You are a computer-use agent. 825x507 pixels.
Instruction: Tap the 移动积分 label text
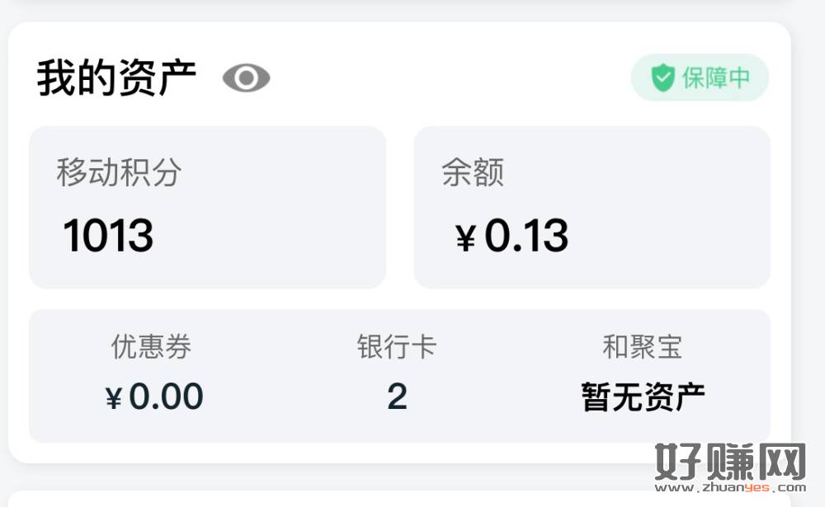pos(120,172)
